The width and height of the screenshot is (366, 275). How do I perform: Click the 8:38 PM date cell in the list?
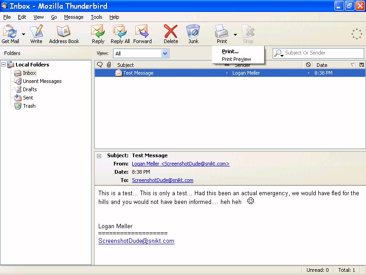point(323,73)
